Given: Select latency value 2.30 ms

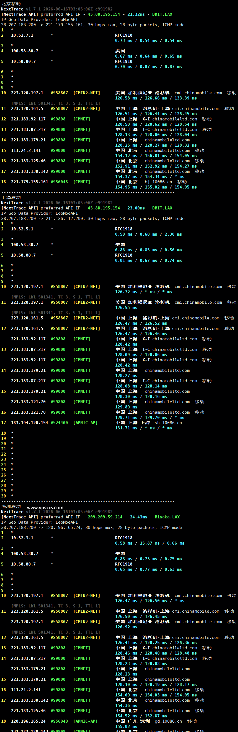Looking at the screenshot, I should [x=173, y=235].
